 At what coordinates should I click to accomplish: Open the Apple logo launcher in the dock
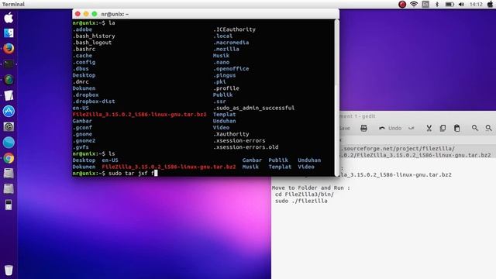(9, 18)
